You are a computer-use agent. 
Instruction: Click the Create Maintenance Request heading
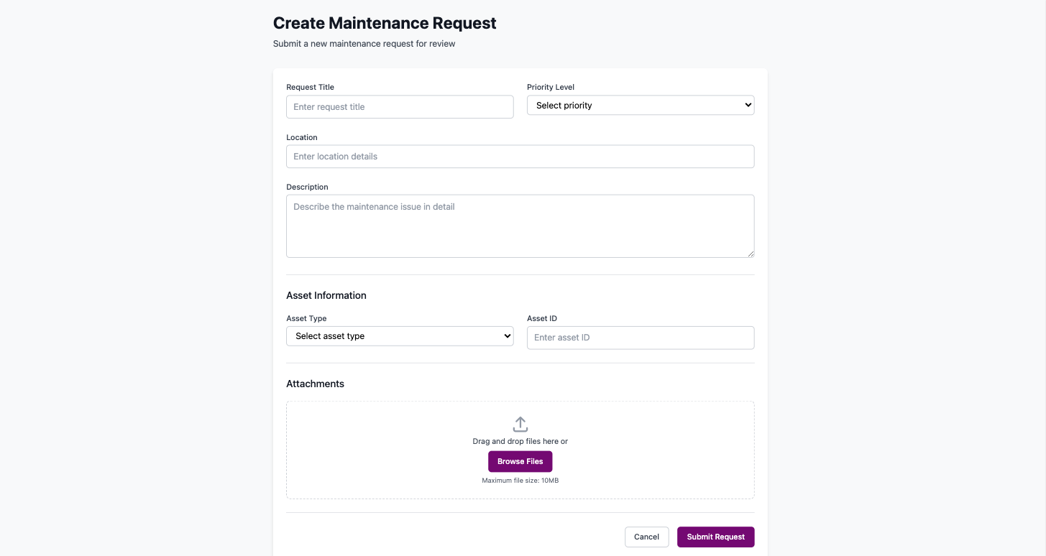tap(384, 22)
